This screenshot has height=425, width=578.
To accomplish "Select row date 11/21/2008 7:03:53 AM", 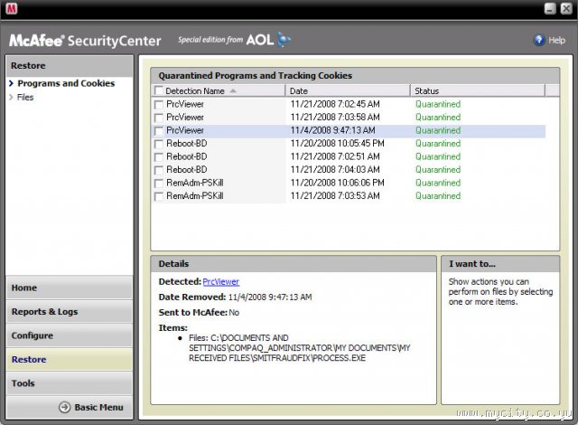I will [335, 196].
